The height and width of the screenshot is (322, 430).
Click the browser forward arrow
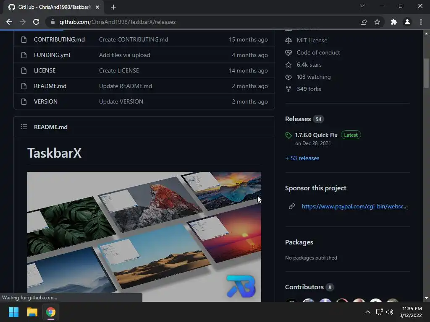[23, 22]
